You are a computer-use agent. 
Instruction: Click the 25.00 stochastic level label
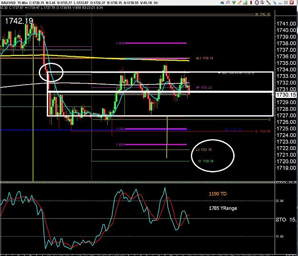pos(279,201)
